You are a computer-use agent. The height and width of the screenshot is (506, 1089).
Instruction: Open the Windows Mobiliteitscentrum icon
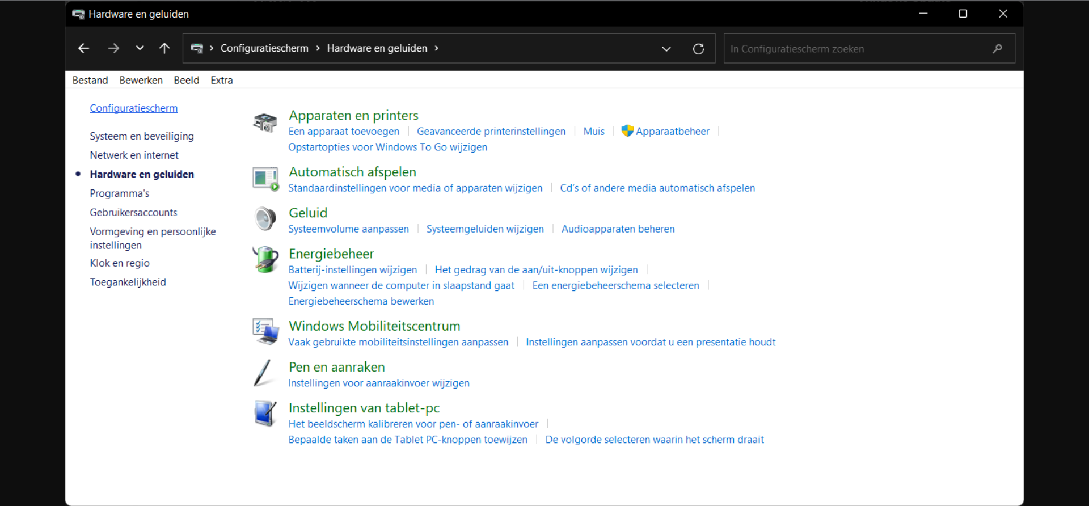[265, 332]
